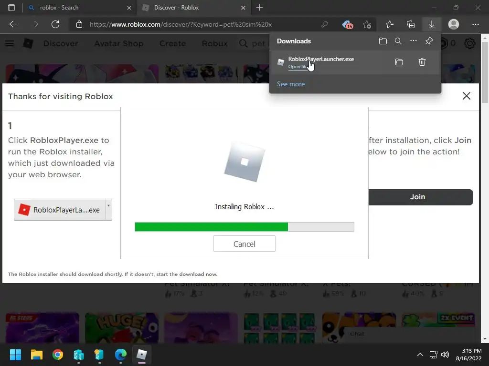Open the password key icon in address bar

tap(325, 24)
